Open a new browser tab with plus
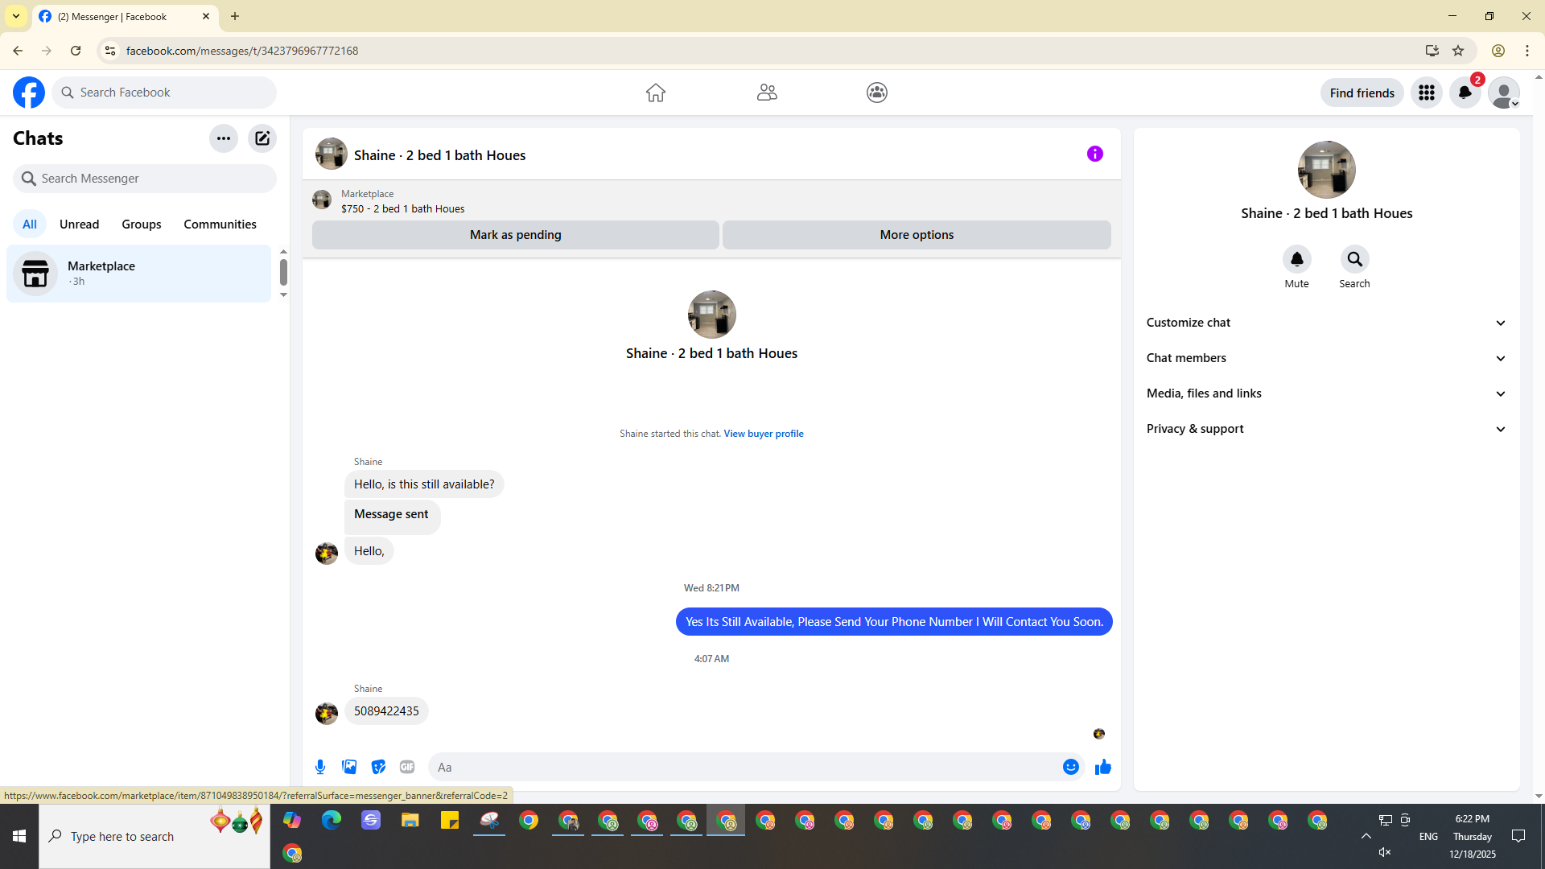The image size is (1545, 869). click(x=235, y=16)
